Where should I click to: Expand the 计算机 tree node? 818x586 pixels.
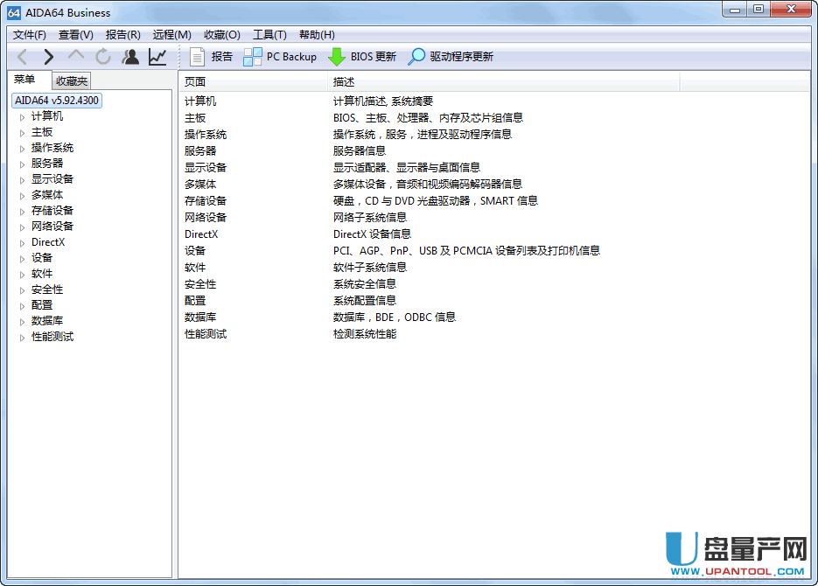[x=23, y=116]
